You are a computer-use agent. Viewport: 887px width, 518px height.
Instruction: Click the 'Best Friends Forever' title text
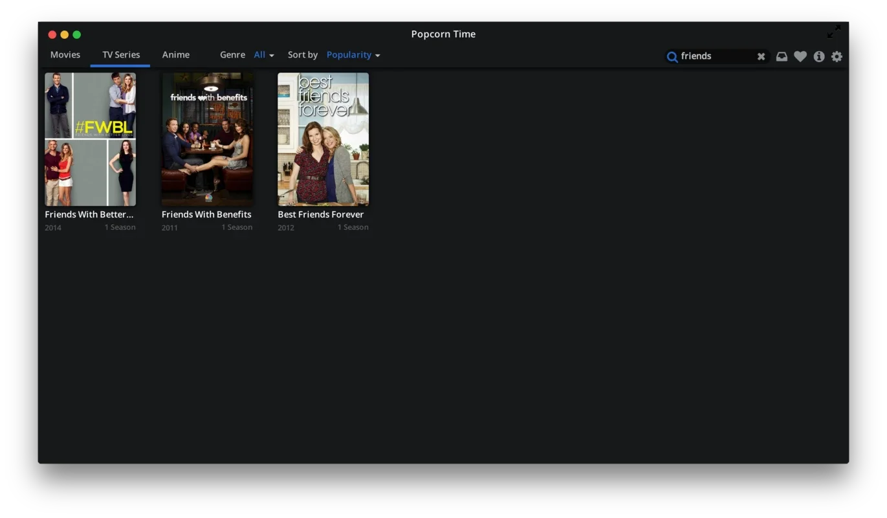tap(321, 214)
